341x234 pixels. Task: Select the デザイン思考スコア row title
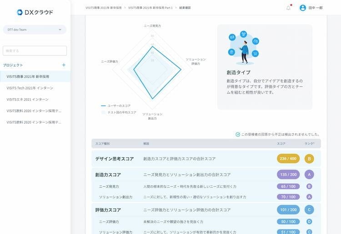click(115, 159)
